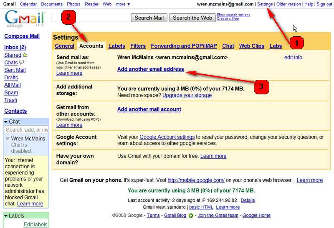Click Learn more in chat blocked notice

(30, 204)
